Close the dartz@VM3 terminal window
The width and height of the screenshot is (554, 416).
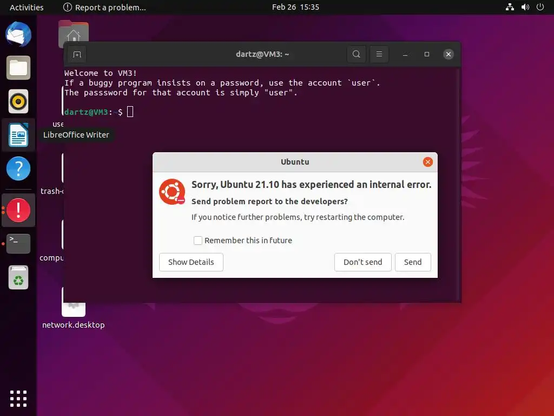click(x=449, y=54)
